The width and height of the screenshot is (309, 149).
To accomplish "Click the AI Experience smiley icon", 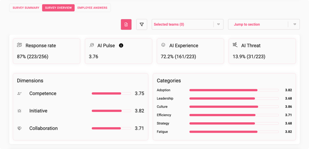I will coord(163,45).
